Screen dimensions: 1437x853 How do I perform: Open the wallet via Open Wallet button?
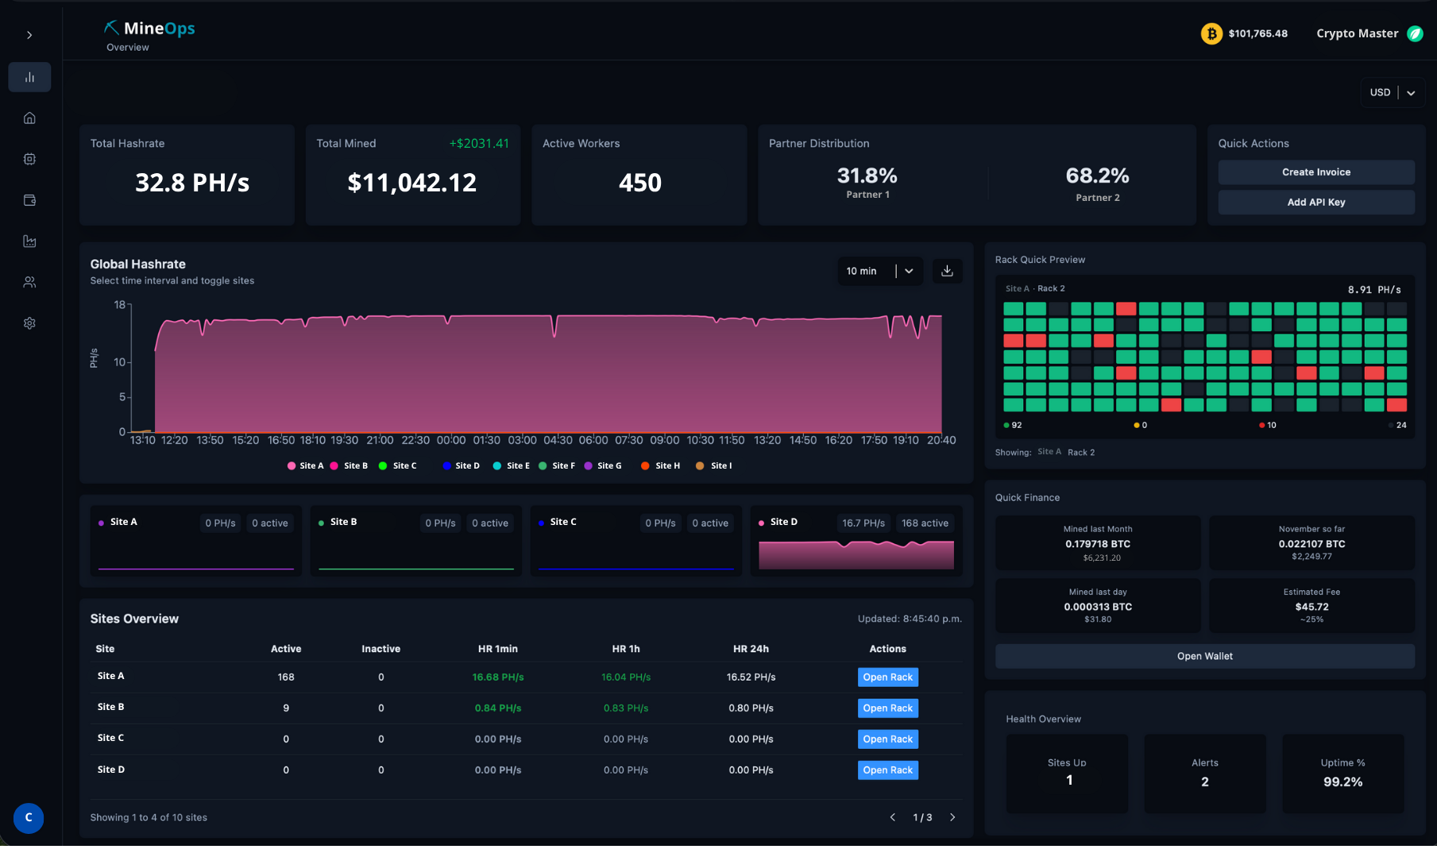click(x=1204, y=656)
